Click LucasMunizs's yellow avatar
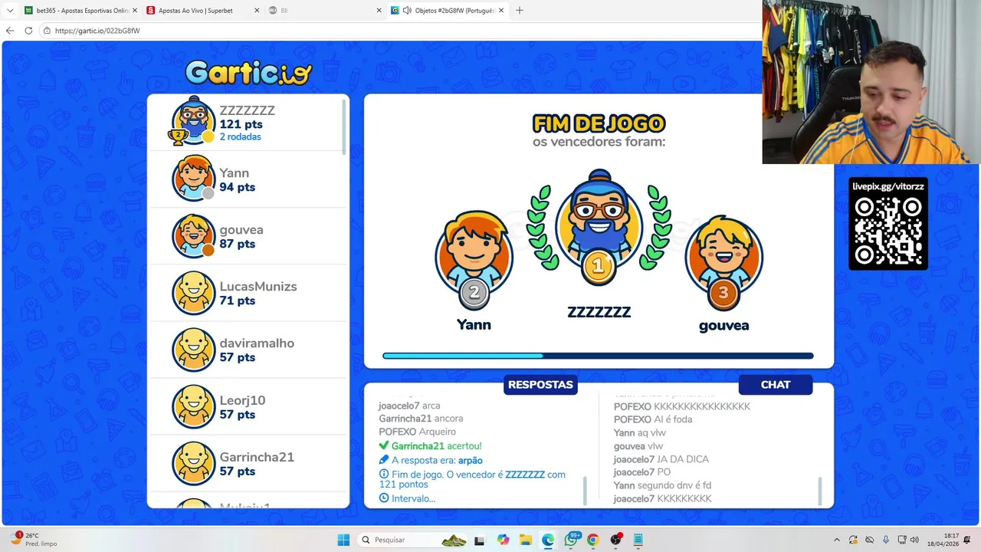This screenshot has height=552, width=981. point(193,292)
